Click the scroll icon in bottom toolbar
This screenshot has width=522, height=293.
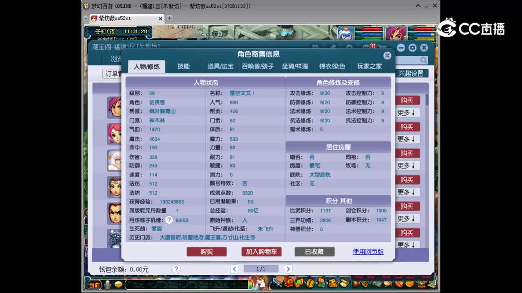click(x=344, y=282)
